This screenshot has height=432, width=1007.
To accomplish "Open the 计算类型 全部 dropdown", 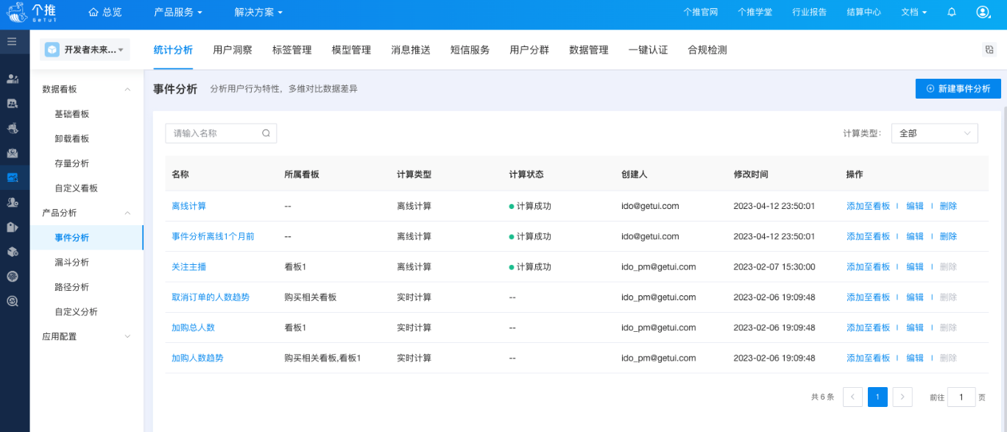I will (935, 134).
